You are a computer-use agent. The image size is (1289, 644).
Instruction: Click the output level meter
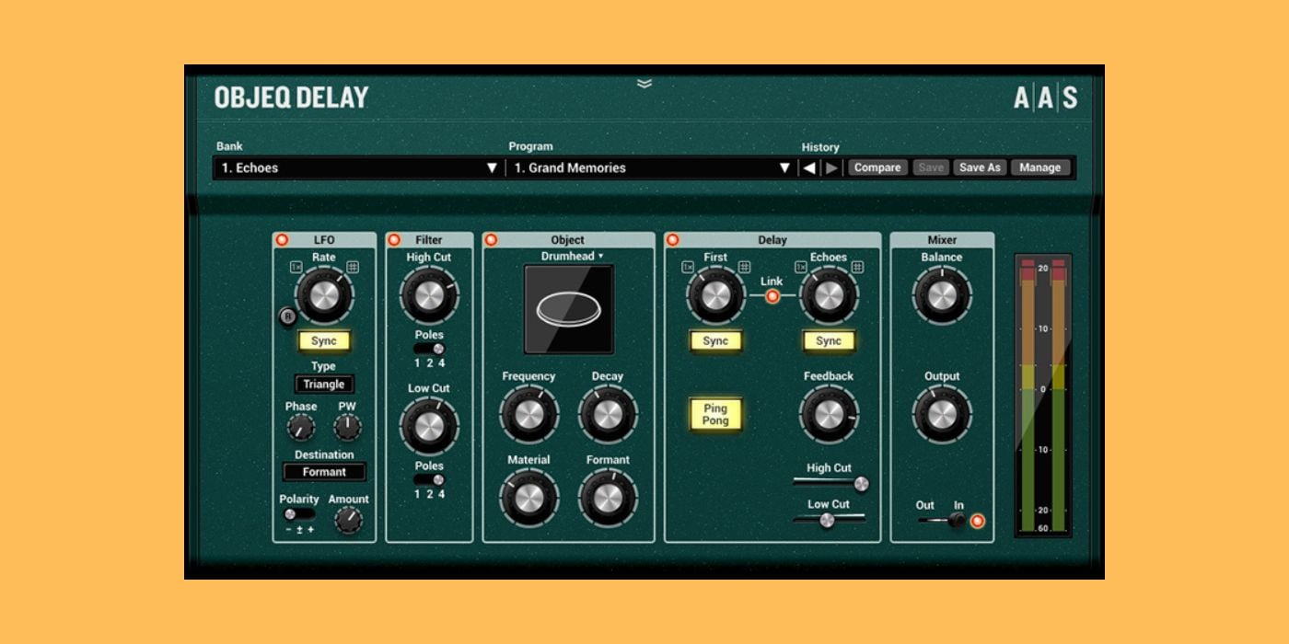(x=1043, y=396)
